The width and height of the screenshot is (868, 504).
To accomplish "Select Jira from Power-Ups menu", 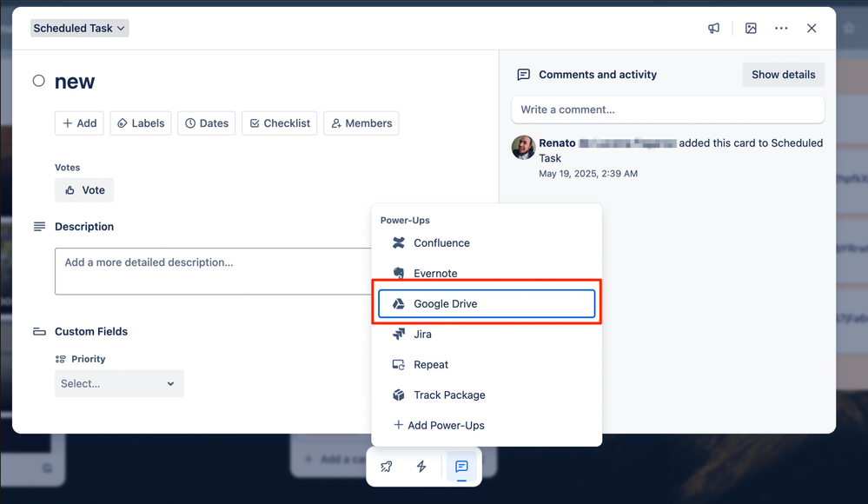I will coord(487,334).
